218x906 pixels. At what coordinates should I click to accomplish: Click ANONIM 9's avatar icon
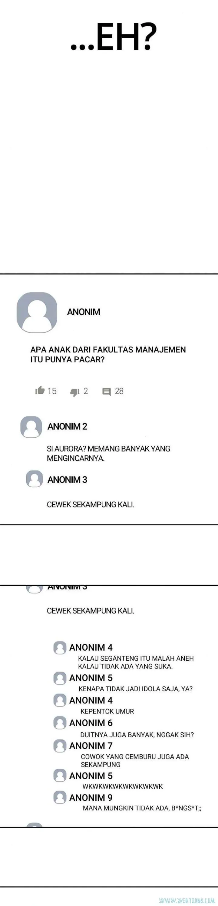click(60, 797)
